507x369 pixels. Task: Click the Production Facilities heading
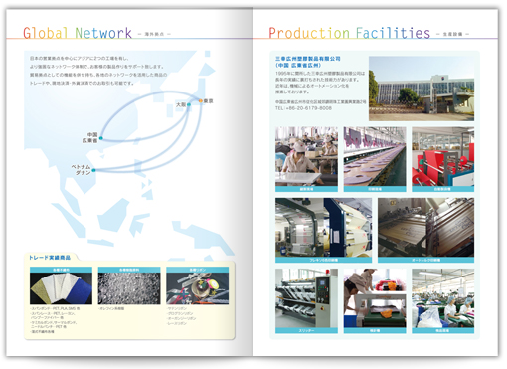[x=349, y=33]
